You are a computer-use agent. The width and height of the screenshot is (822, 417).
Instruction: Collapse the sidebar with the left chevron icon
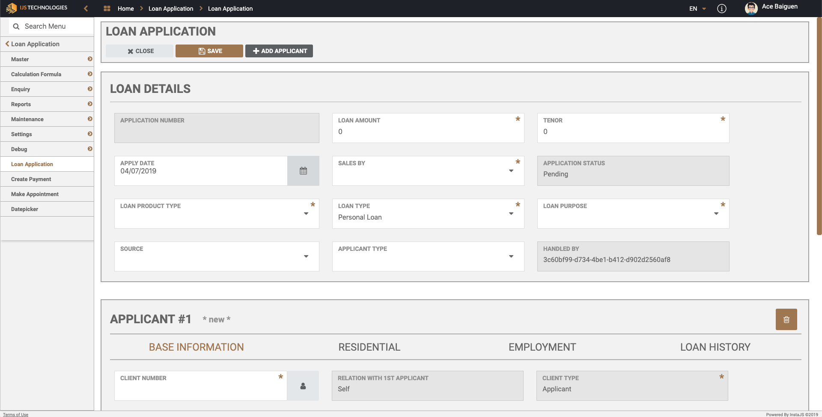click(86, 9)
